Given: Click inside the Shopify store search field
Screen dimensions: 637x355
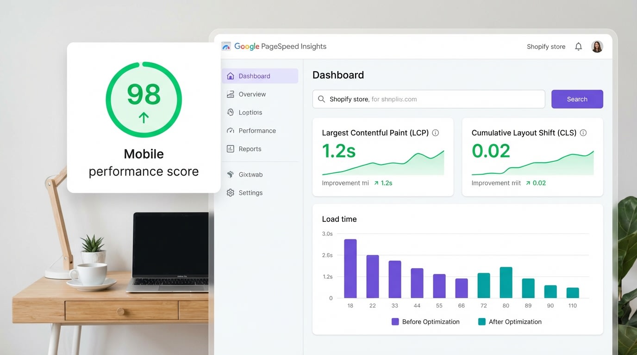Looking at the screenshot, I should [417, 99].
